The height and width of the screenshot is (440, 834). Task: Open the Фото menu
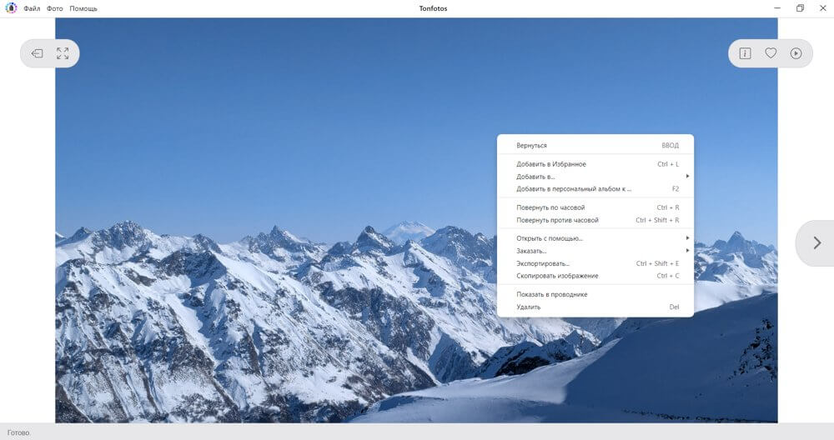click(55, 8)
